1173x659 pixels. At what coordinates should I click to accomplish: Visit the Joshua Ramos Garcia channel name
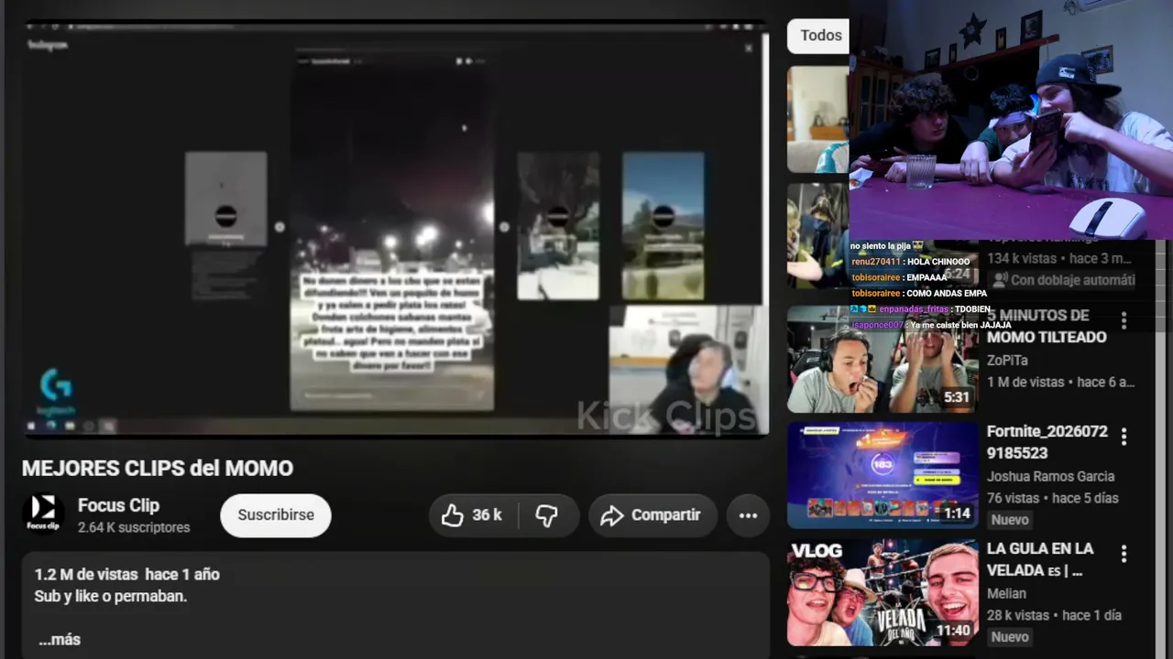(x=1050, y=477)
